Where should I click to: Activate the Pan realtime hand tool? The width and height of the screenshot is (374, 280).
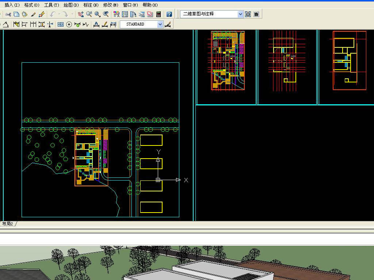80,14
